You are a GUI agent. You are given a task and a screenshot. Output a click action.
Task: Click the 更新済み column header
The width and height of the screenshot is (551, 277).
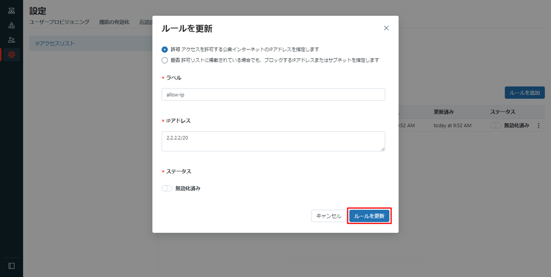tap(443, 112)
